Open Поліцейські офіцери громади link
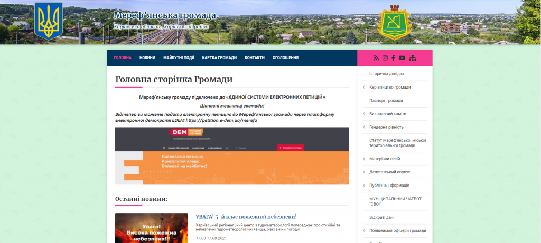The image size is (541, 243). [x=397, y=231]
